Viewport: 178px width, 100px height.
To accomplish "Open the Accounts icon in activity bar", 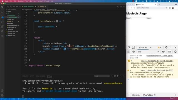I will pos(2,91).
